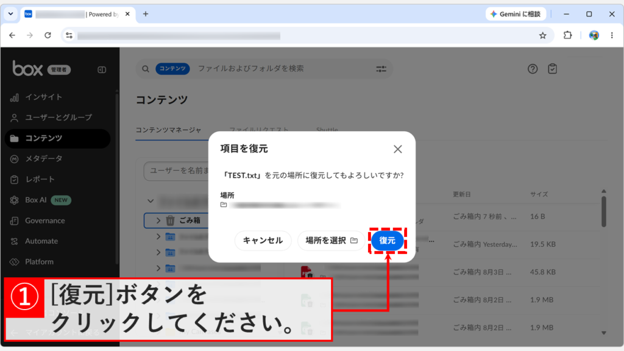Open ユーザーとグループ in the sidebar
This screenshot has height=351, width=624.
pyautogui.click(x=58, y=118)
